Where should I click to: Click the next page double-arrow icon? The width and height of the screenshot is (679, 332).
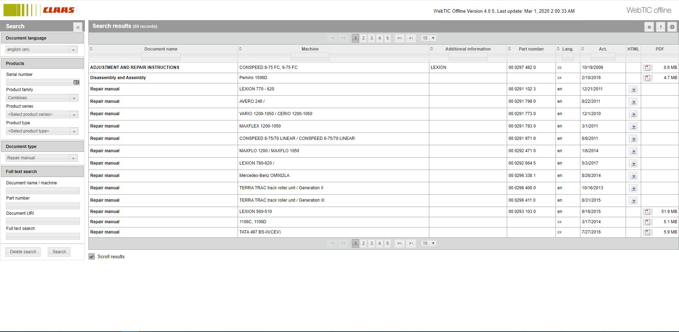click(399, 38)
